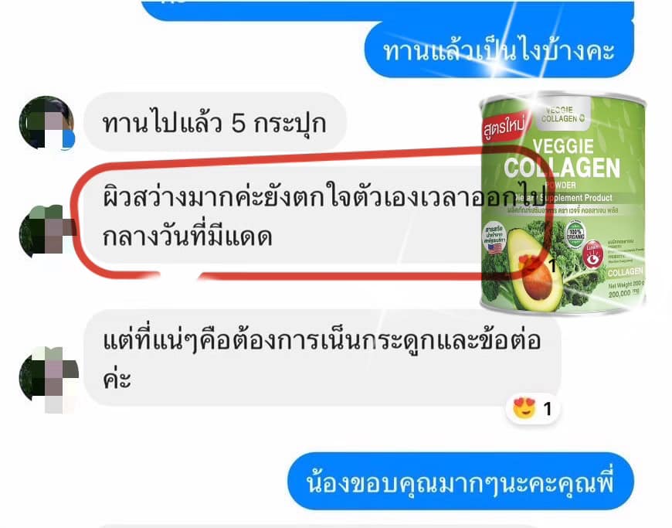Click the partially visible blue bubble at the top

point(388,9)
